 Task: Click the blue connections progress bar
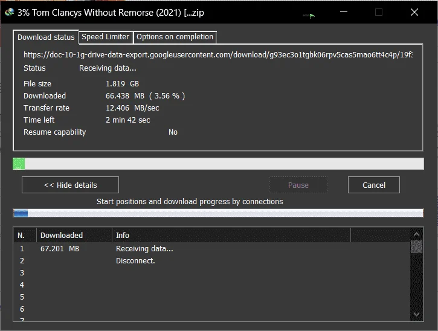[x=218, y=213]
